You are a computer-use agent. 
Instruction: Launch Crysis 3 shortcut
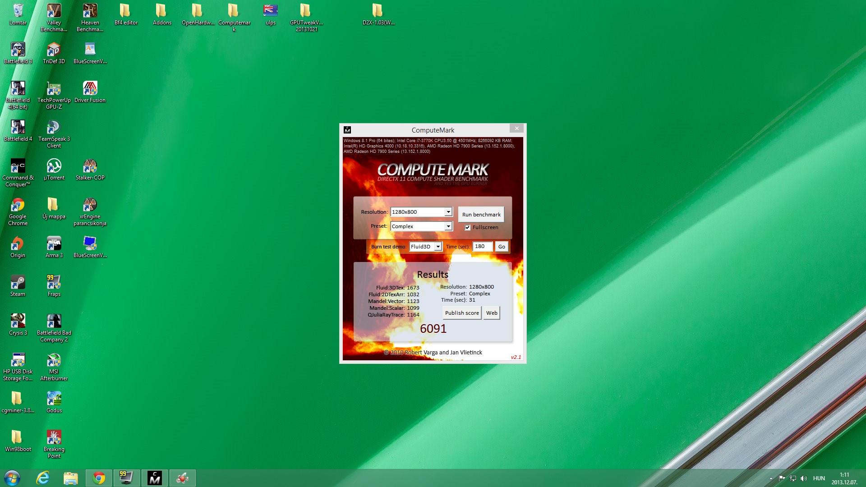[18, 325]
